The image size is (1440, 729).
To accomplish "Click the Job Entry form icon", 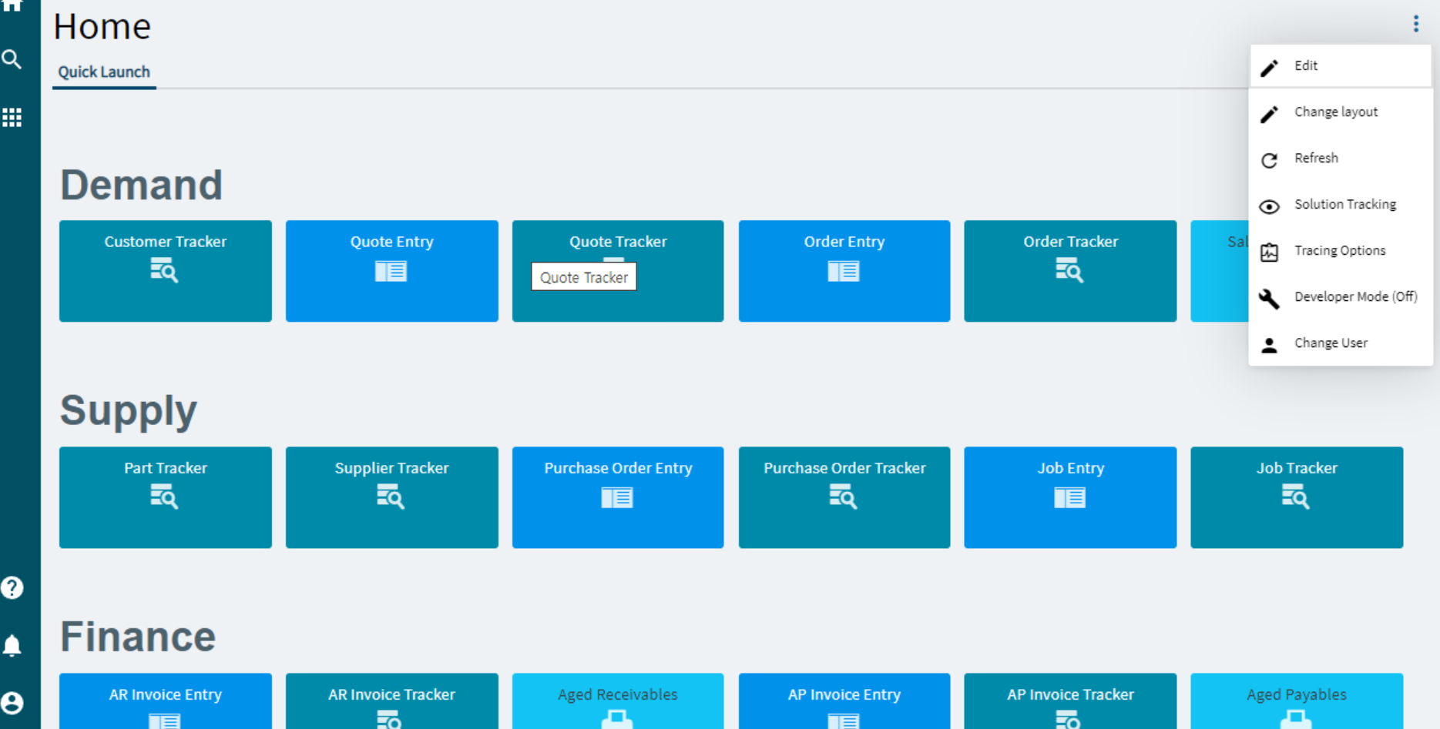I will [x=1069, y=498].
